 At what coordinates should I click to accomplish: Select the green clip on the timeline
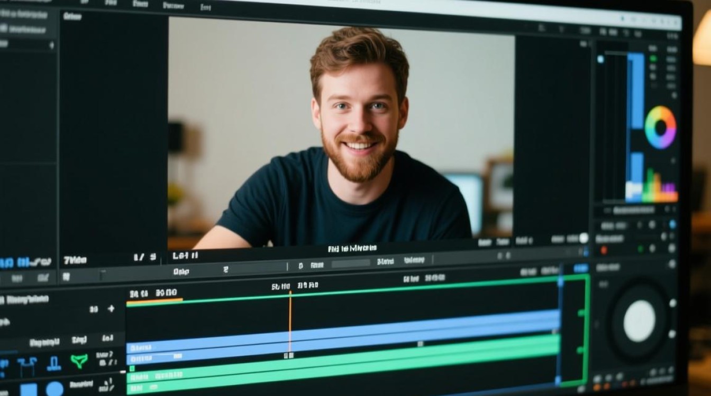click(343, 364)
